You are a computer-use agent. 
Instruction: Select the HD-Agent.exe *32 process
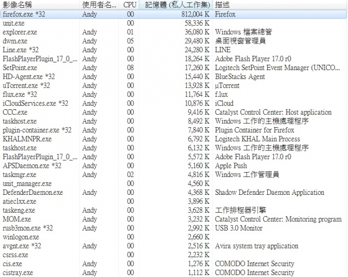pos(174,76)
